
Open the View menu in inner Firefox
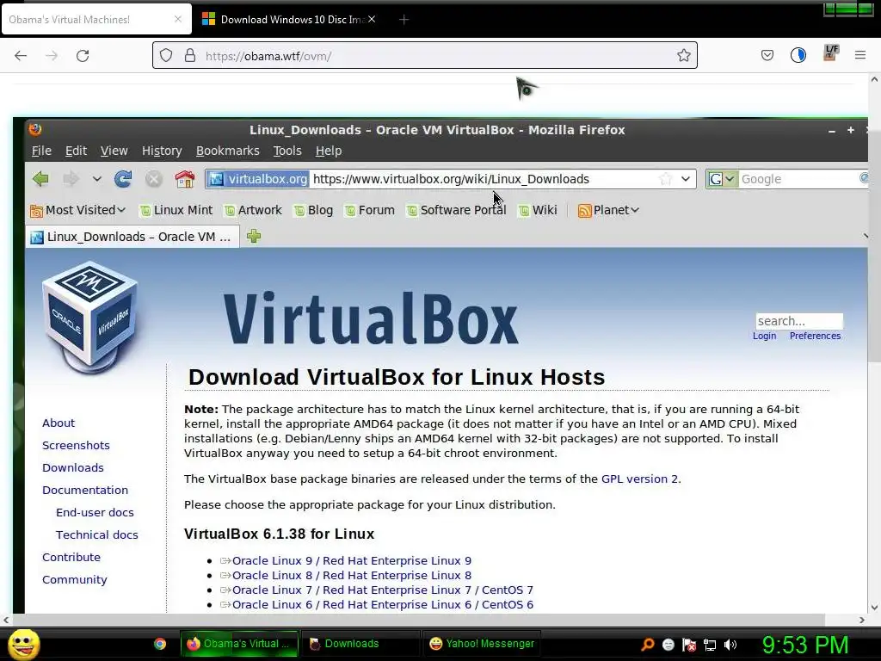click(114, 151)
